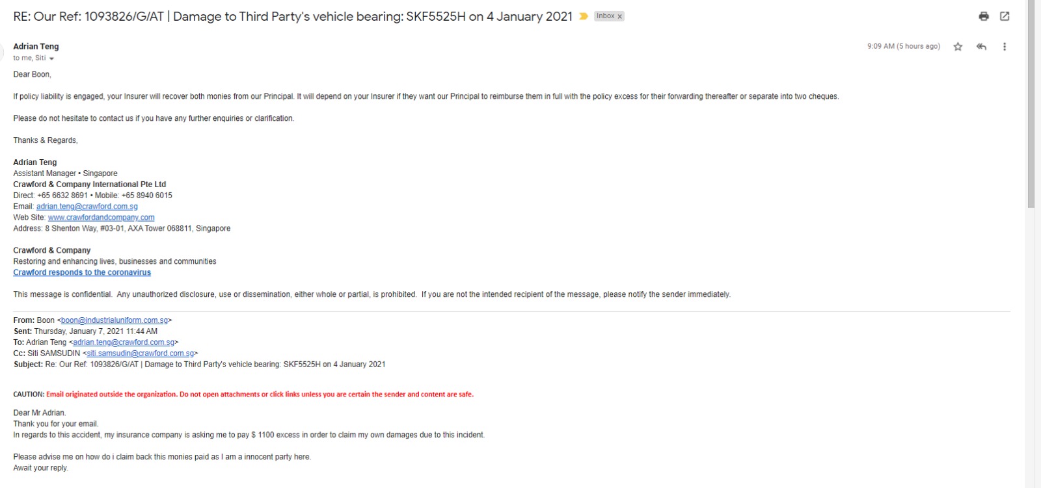Expand recipient details arrow beside "to me, Siti"
Screen dimensions: 1041x488
click(51, 58)
